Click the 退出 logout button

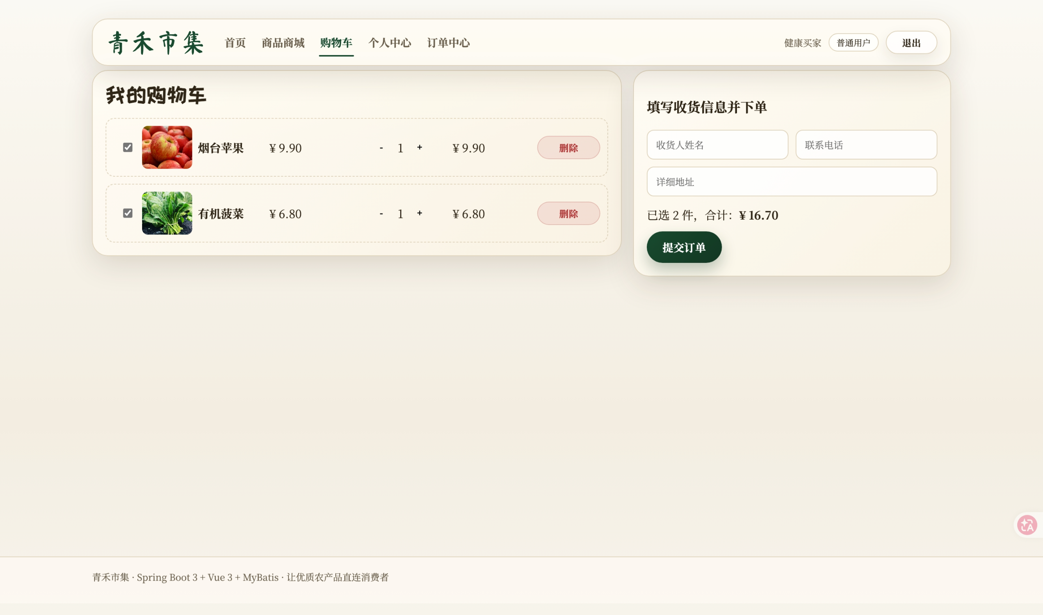[x=911, y=43]
